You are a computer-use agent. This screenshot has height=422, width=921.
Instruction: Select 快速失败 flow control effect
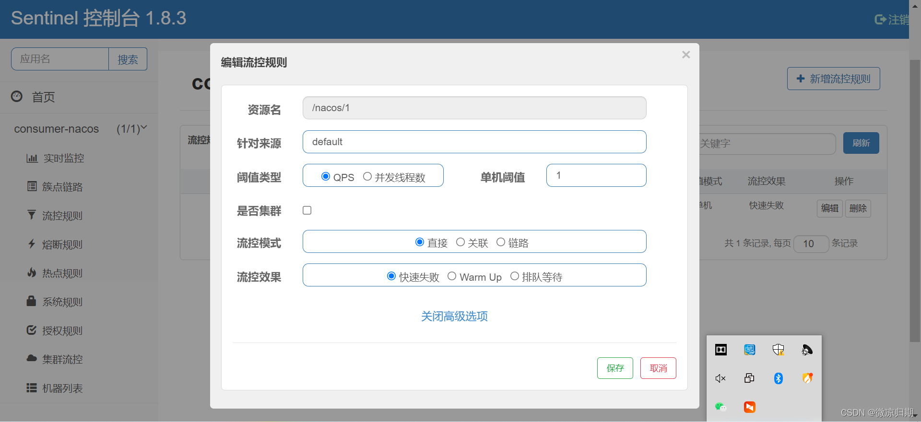pos(391,276)
